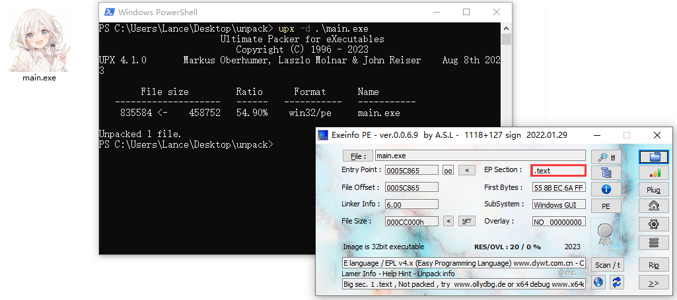This screenshot has height=300, width=677.
Task: Click the blue info icon button
Action: tap(606, 189)
